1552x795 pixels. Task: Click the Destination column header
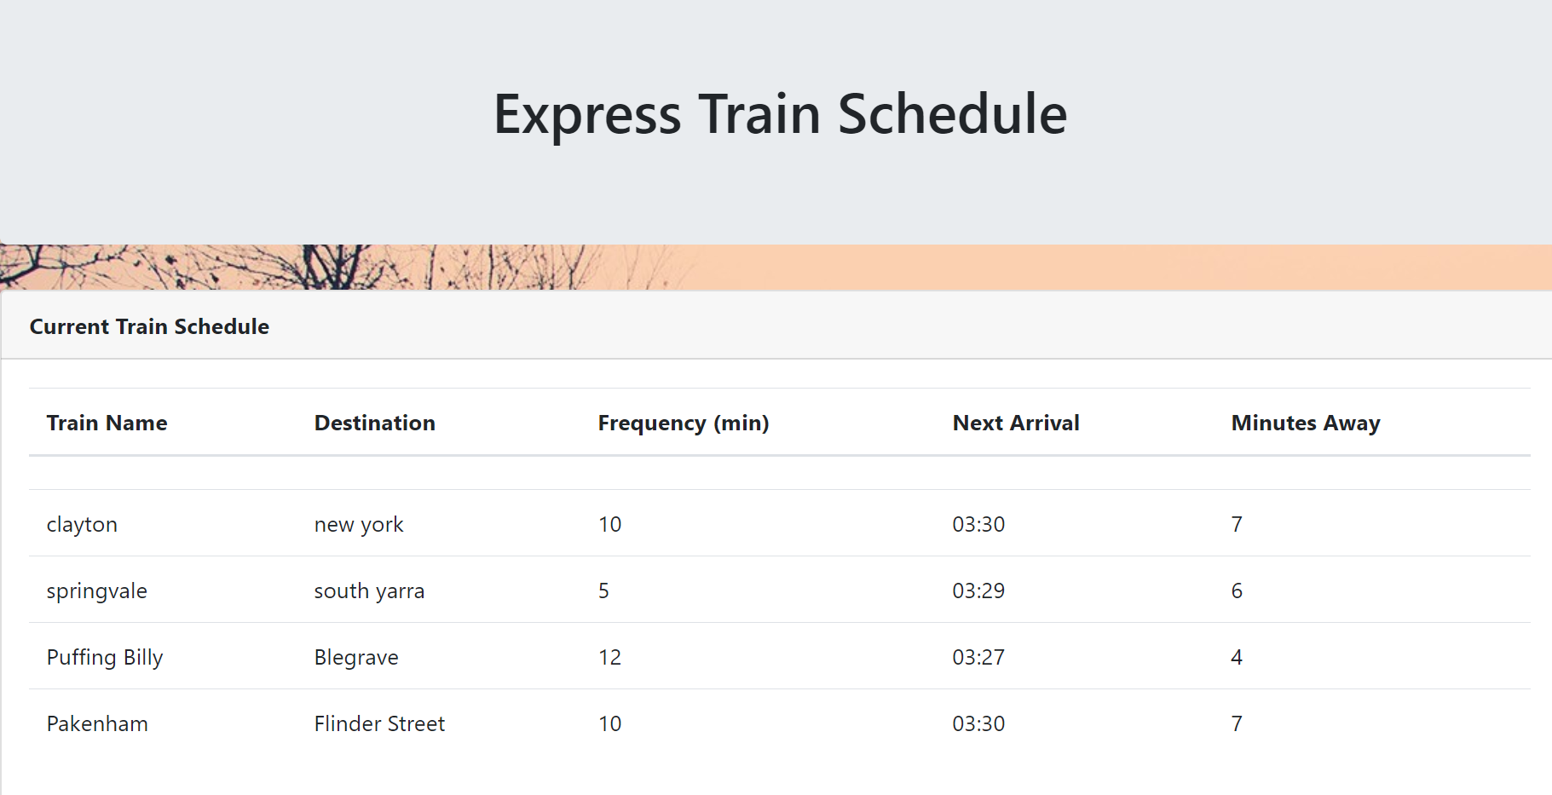374,423
